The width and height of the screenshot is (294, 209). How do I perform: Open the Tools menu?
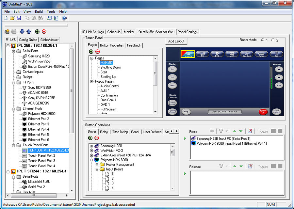click(51, 12)
